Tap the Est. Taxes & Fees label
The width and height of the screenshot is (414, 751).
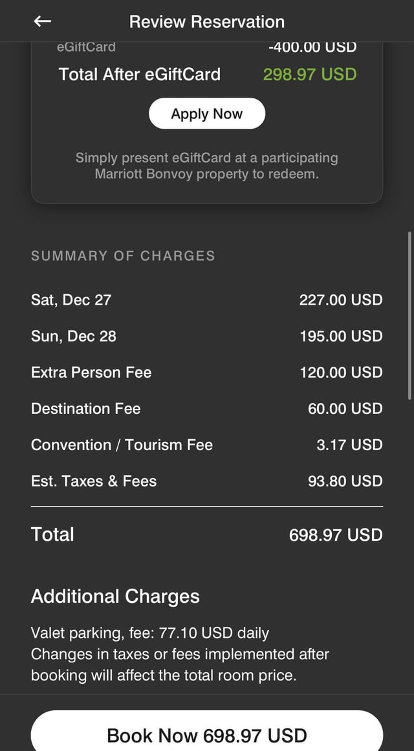[94, 481]
